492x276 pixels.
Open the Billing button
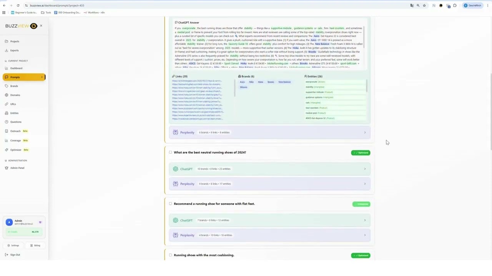click(x=35, y=245)
